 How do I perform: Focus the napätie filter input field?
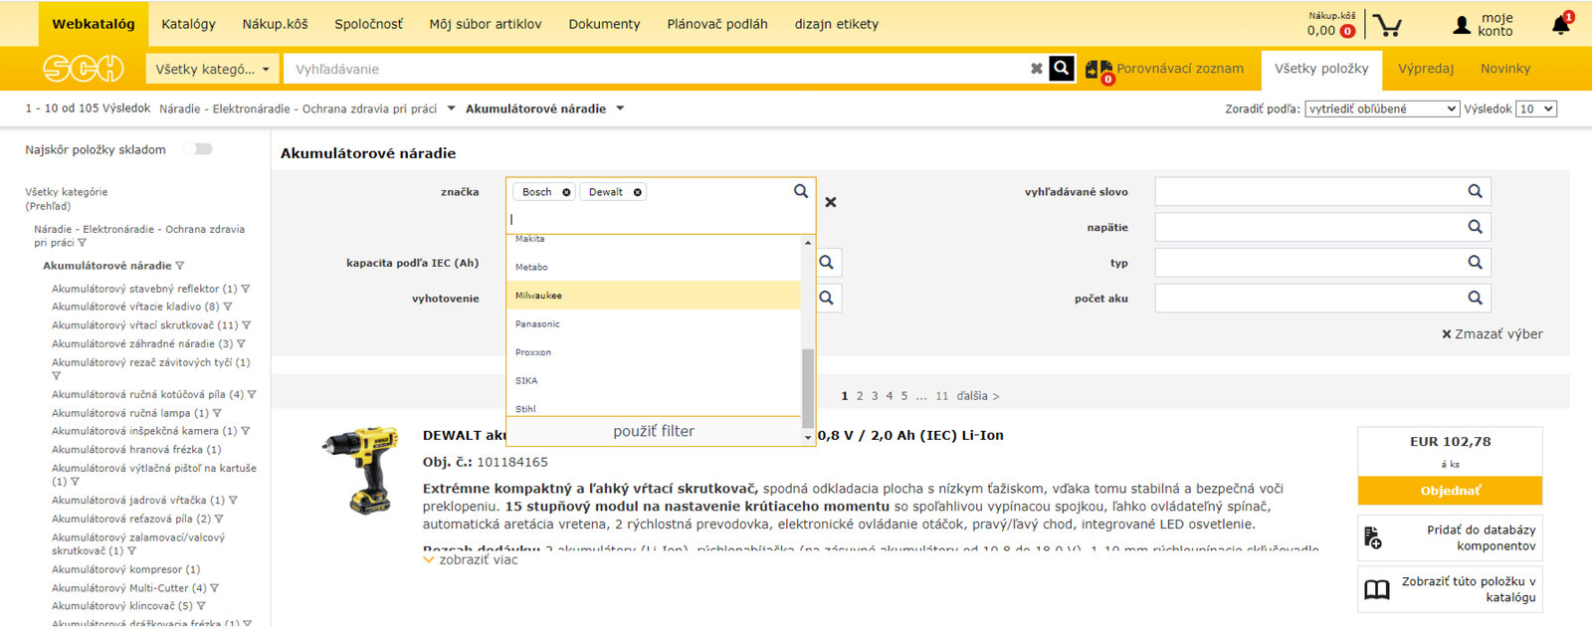click(1310, 227)
